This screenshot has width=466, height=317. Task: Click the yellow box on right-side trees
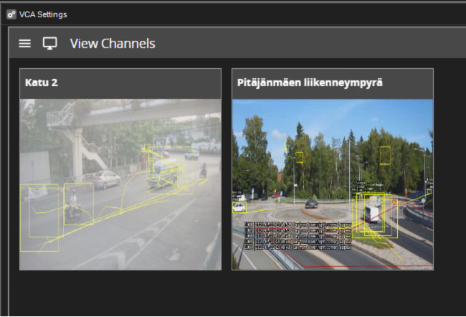385,155
